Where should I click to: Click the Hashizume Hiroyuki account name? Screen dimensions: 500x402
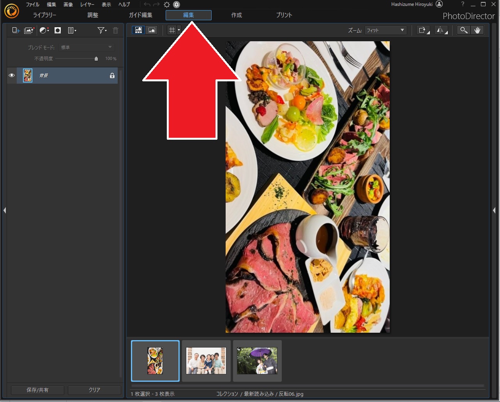[x=412, y=4]
